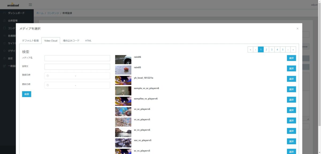The height and width of the screenshot is (154, 321).
Task: Jump to first page arrow «
Action: click(x=250, y=50)
